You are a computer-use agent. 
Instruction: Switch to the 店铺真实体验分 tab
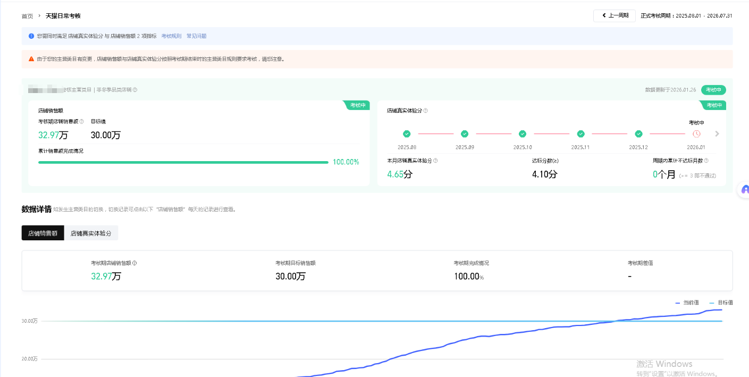tap(91, 233)
